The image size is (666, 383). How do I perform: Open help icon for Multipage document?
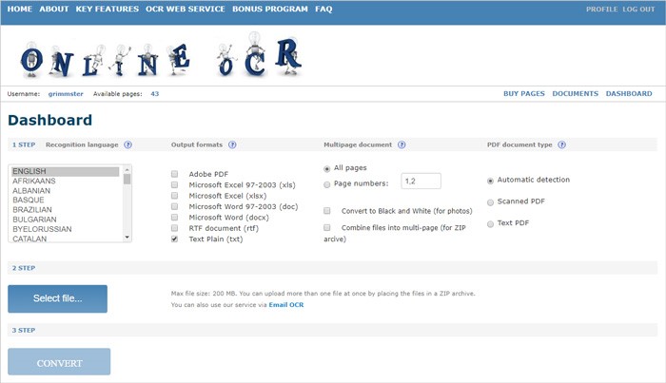(402, 144)
